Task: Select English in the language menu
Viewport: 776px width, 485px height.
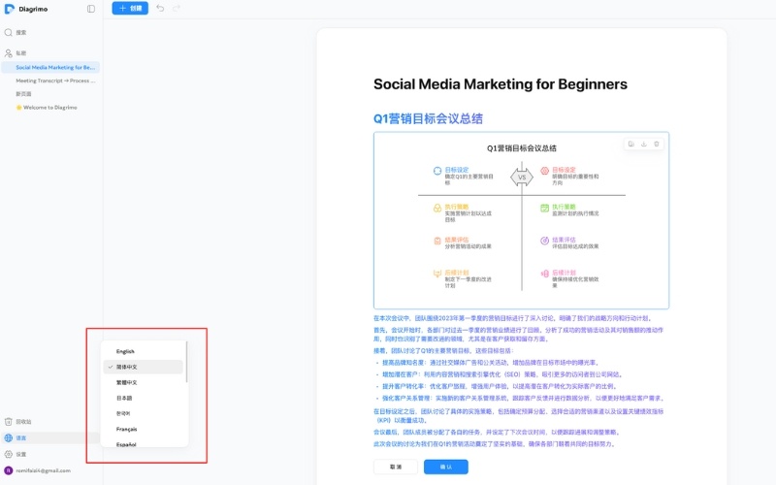Action: click(143, 351)
